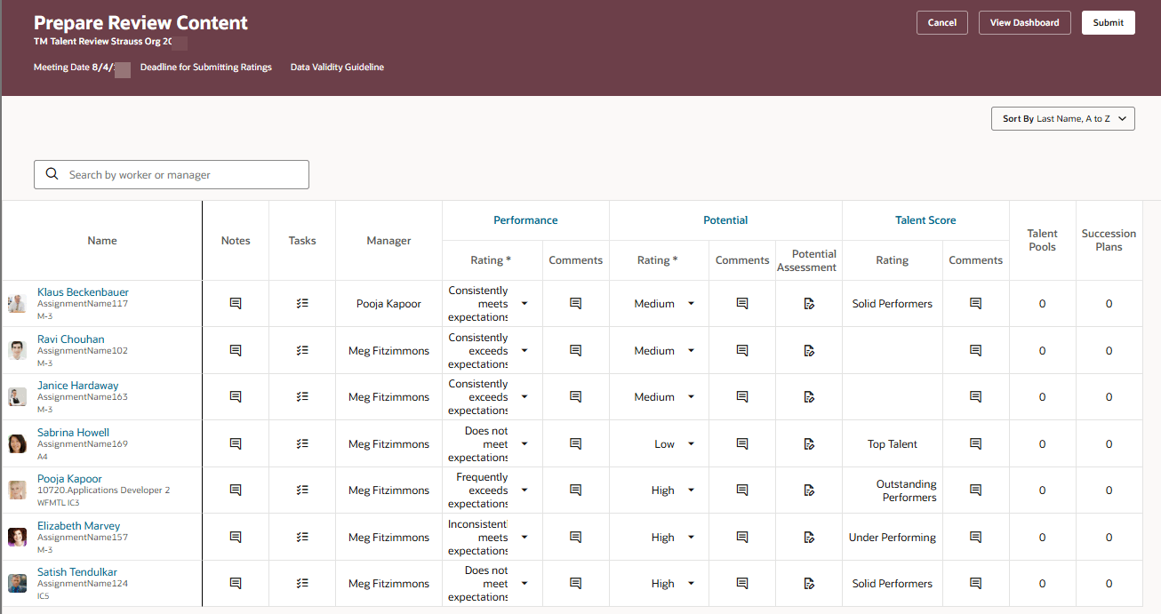The width and height of the screenshot is (1161, 614).
Task: Submit the review content
Action: (1108, 22)
